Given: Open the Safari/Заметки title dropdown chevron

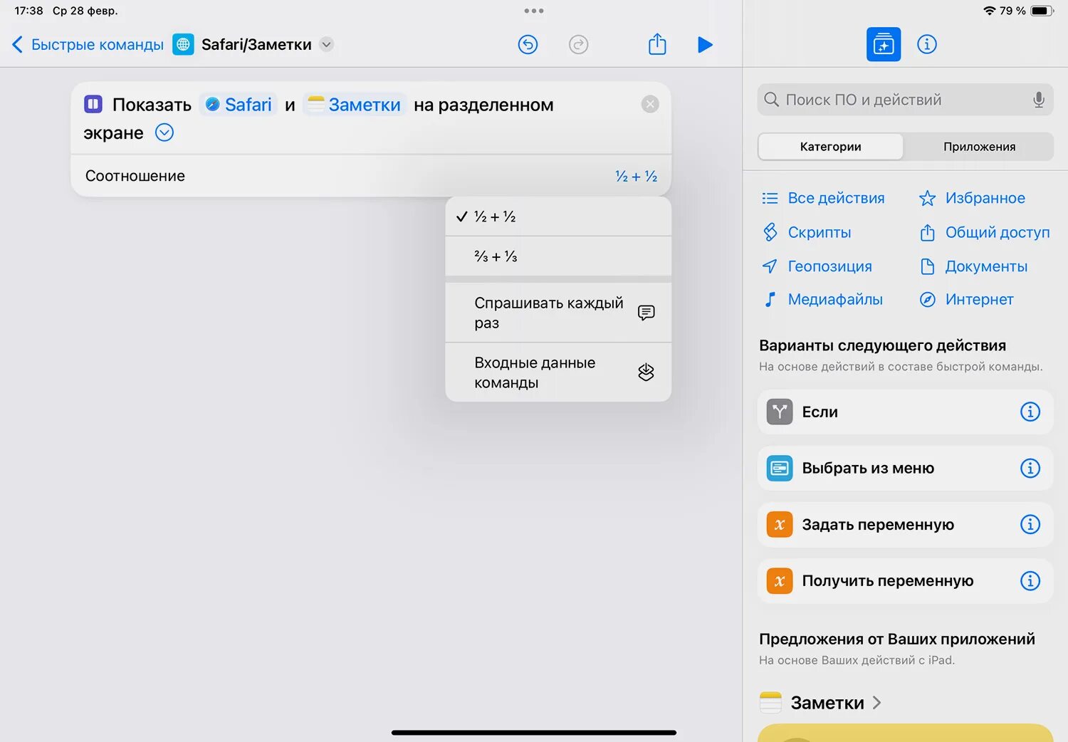Looking at the screenshot, I should [x=326, y=44].
